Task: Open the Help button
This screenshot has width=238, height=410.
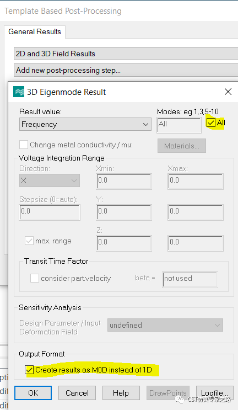Action: click(121, 393)
